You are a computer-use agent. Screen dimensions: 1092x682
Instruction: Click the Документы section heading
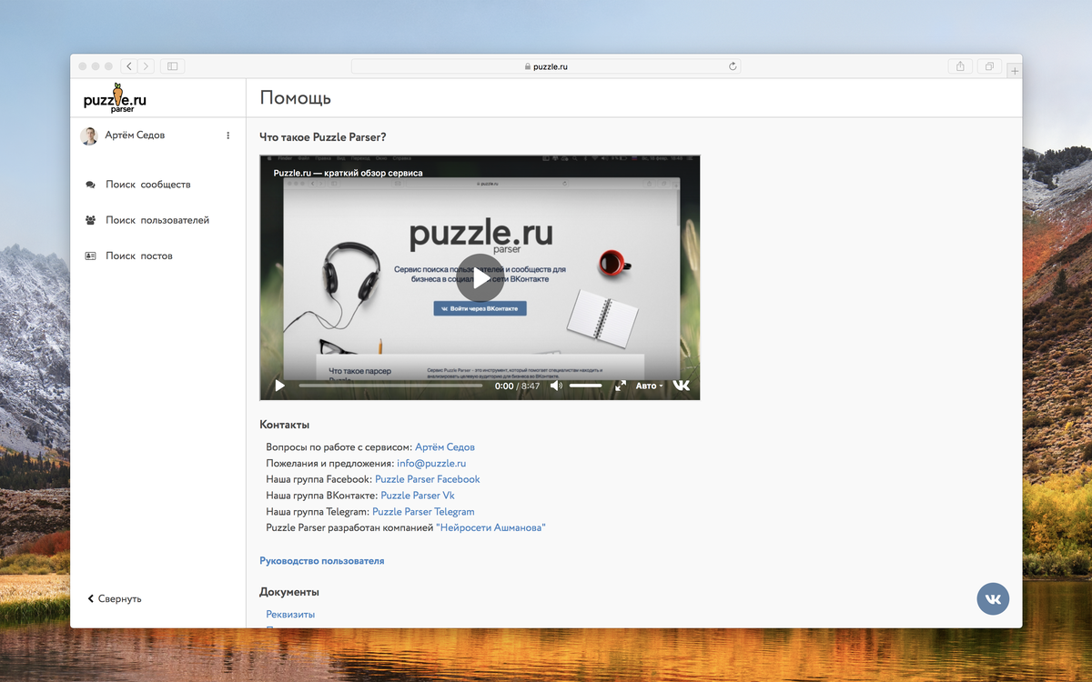[289, 592]
